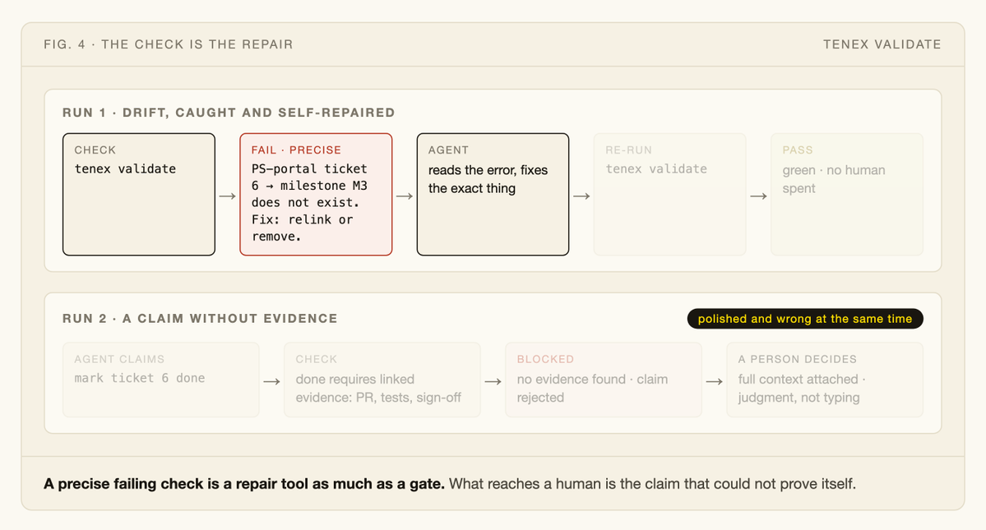Click the "RUN 2 · A CLAIM WITHOUT EVIDENCE" heading

200,318
